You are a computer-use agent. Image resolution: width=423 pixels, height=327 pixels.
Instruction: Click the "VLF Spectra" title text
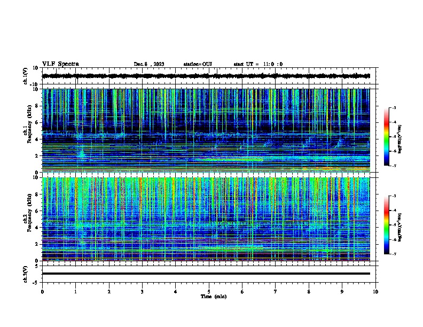point(60,64)
